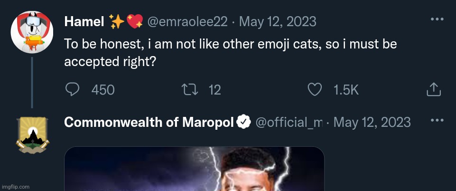This screenshot has height=191, width=456.
Task: Open the @official_m handle
Action: 288,122
